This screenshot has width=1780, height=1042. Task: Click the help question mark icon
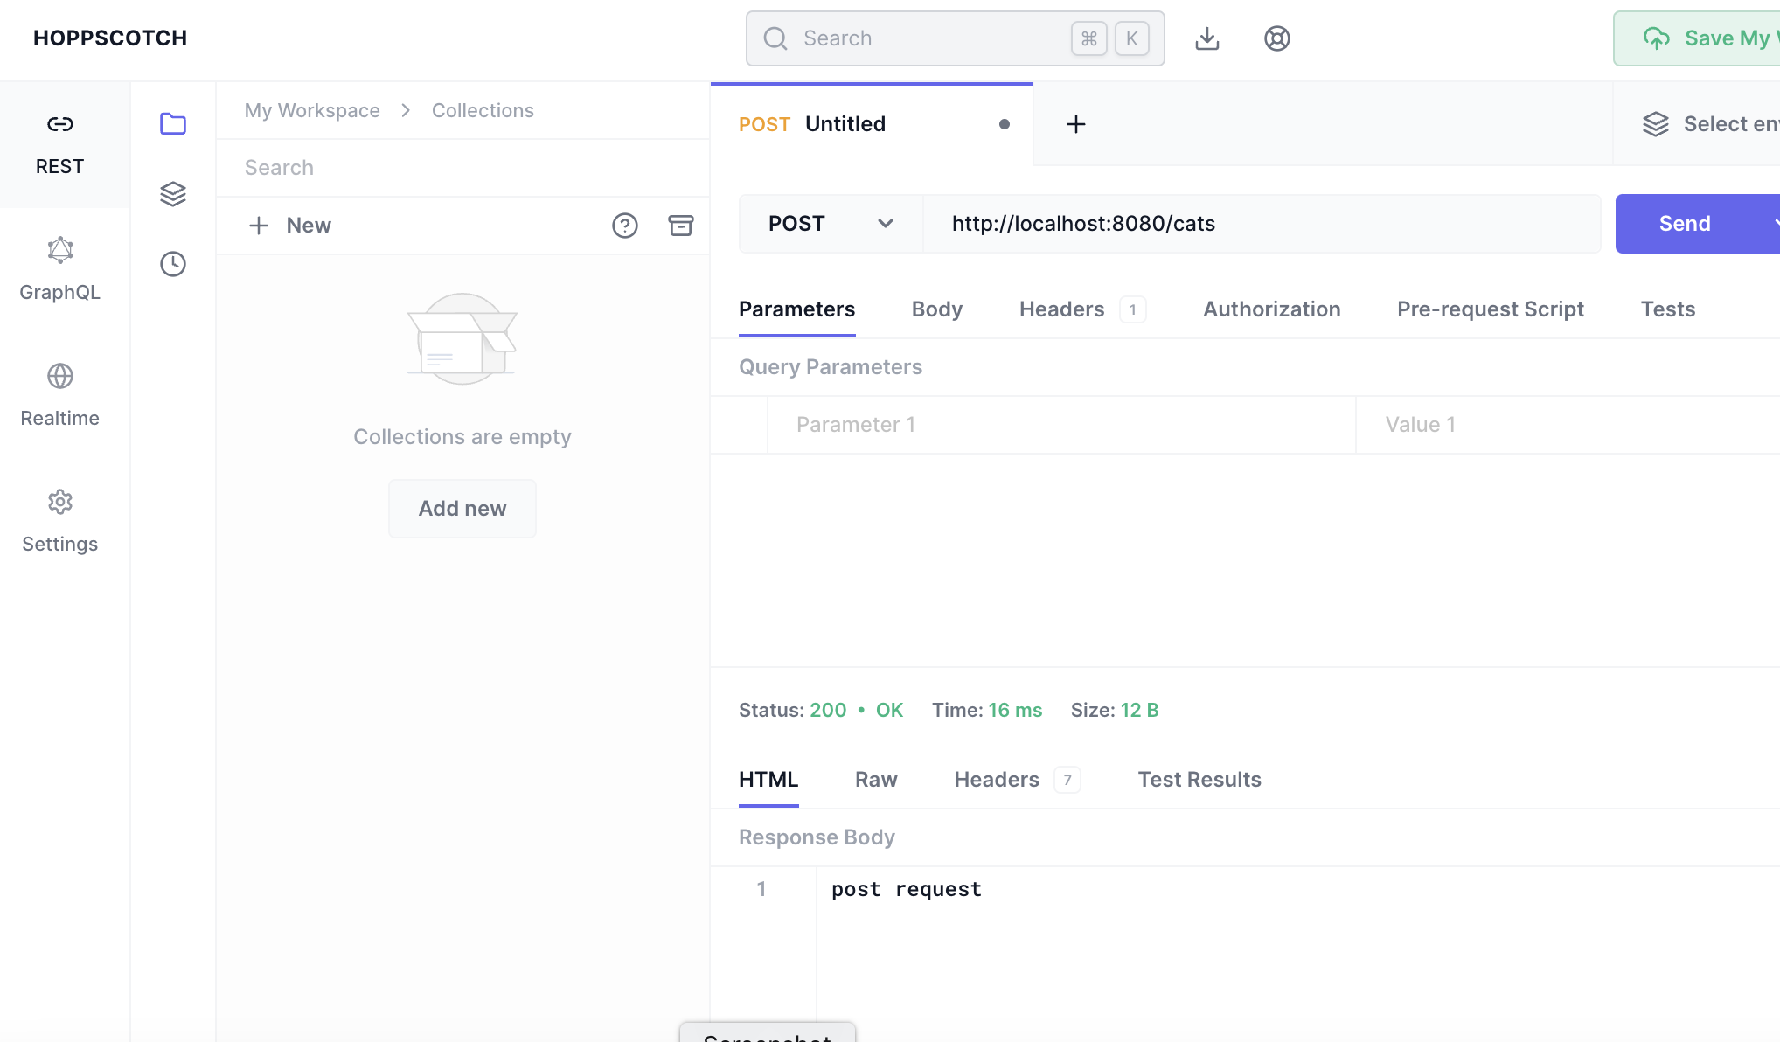pos(624,226)
